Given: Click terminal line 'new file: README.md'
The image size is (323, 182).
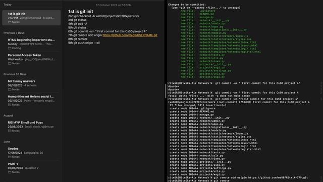Looking at the screenshot, I should tap(197, 14).
